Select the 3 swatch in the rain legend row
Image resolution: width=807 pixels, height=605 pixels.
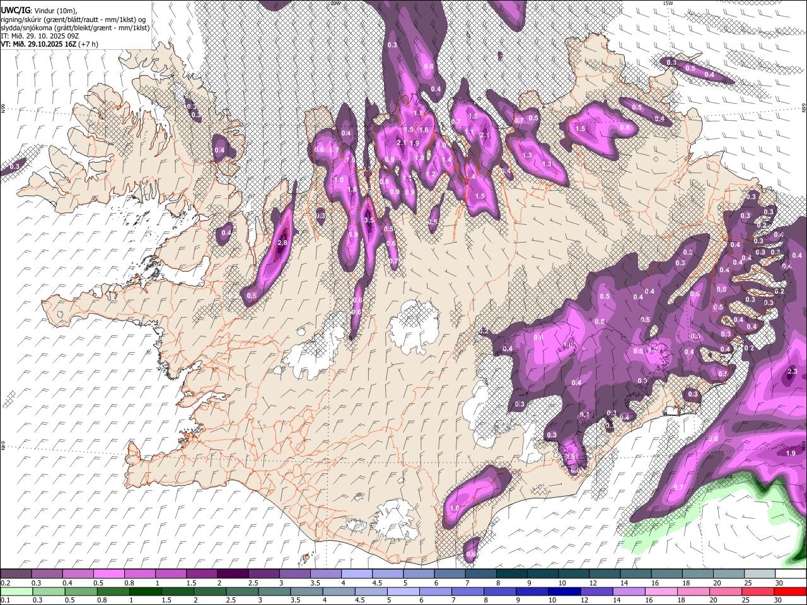point(274,591)
